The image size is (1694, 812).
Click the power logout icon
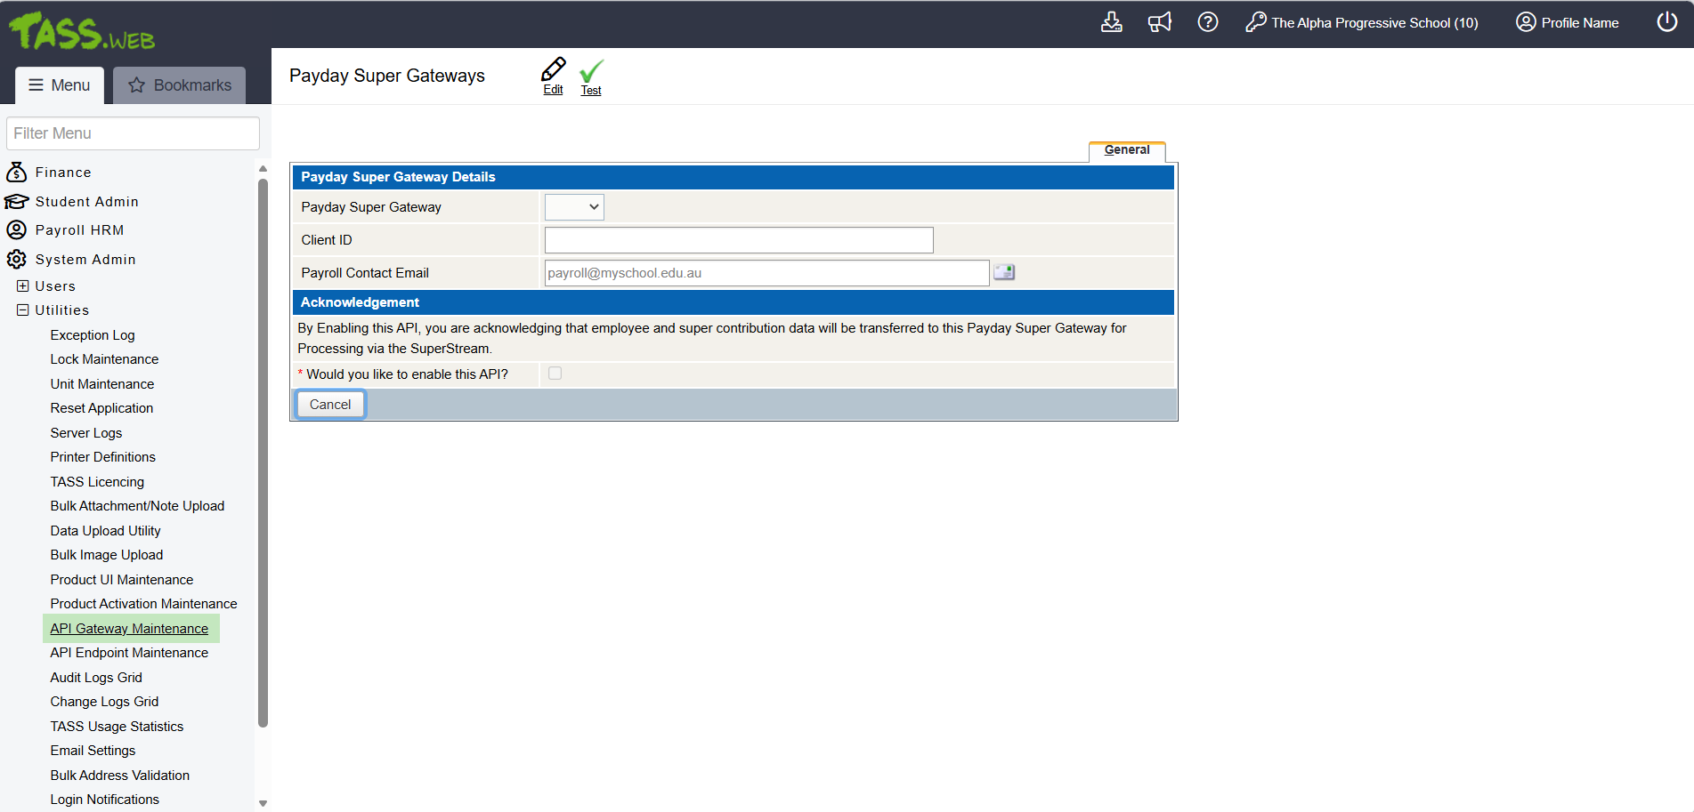click(x=1667, y=22)
